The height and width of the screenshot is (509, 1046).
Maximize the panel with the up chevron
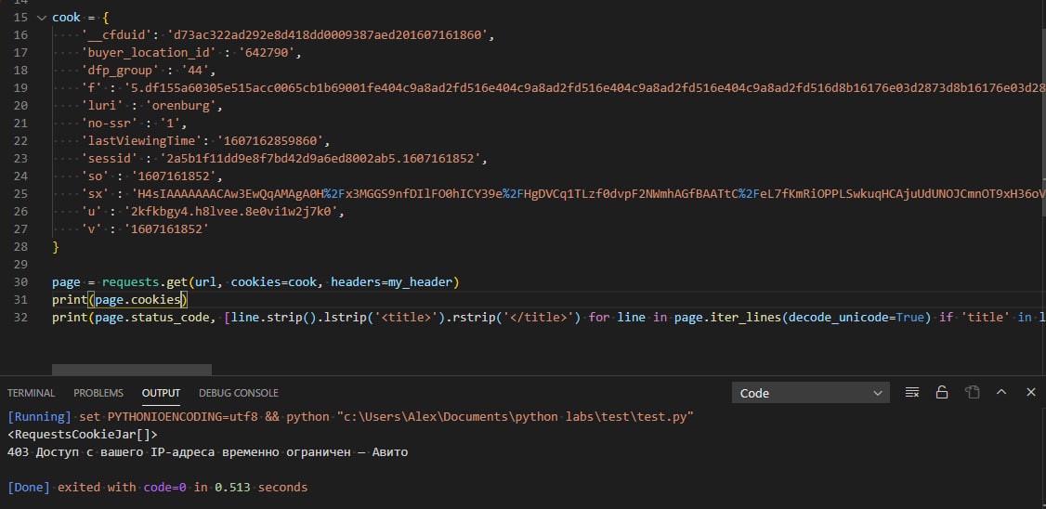(x=1001, y=392)
